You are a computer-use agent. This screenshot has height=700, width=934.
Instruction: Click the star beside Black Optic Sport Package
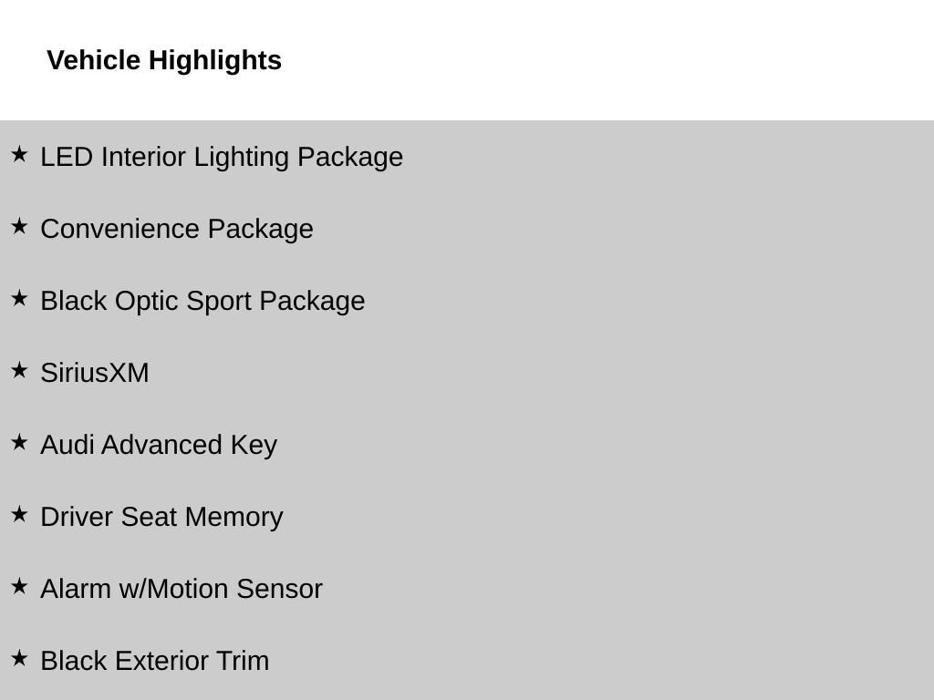point(19,299)
